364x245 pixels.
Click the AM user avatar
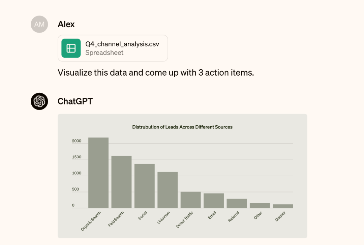click(x=39, y=24)
